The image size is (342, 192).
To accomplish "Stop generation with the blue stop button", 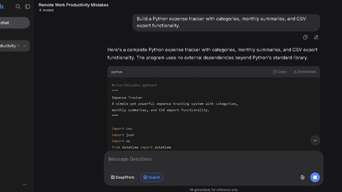I will point(315,177).
